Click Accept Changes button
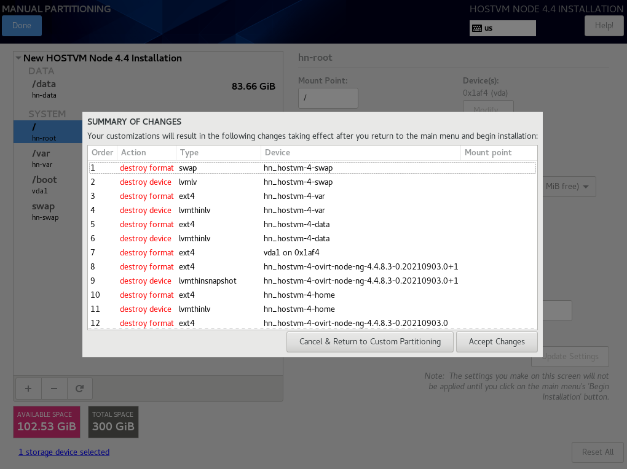Viewport: 627px width, 469px height. [497, 342]
